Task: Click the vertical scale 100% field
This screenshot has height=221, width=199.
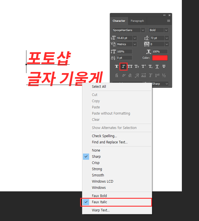Action: click(124, 52)
